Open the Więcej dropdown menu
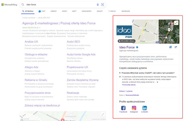This screenshot has height=121, width=184. [x=112, y=11]
